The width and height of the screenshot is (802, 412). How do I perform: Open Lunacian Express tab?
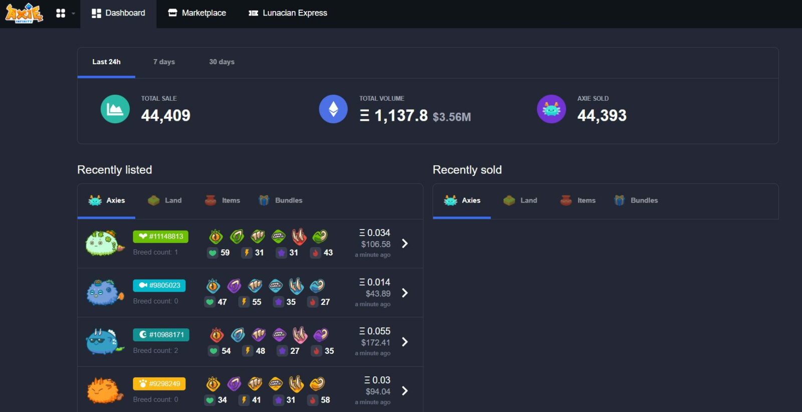point(288,14)
